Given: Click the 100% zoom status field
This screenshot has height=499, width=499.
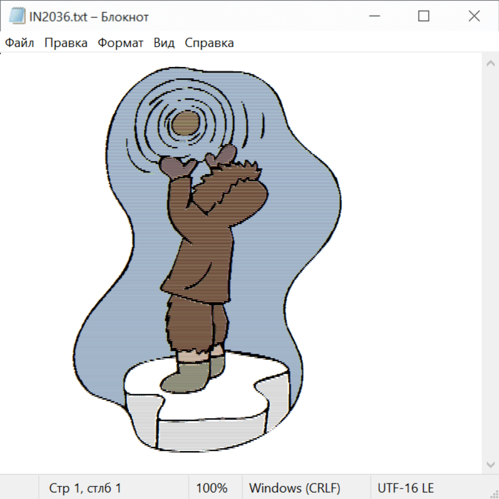Looking at the screenshot, I should point(212,488).
